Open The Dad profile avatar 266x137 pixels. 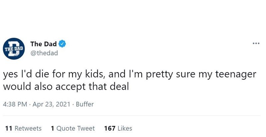pos(14,49)
